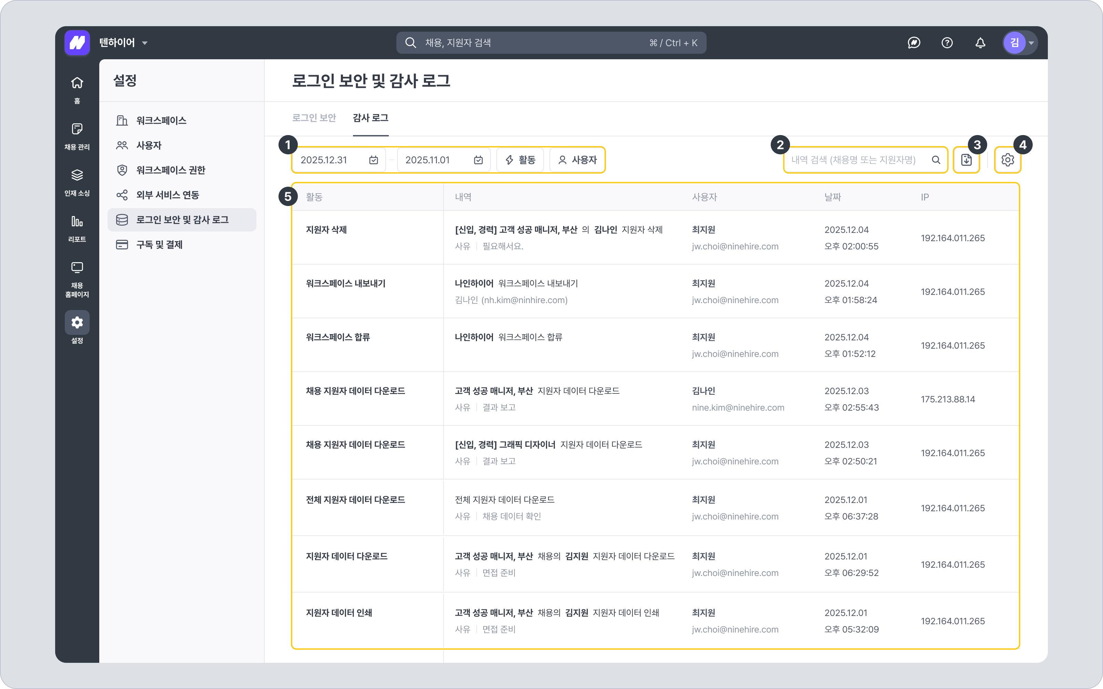Image resolution: width=1103 pixels, height=689 pixels.
Task: Open the 채용 관리 sidebar icon
Action: click(77, 135)
